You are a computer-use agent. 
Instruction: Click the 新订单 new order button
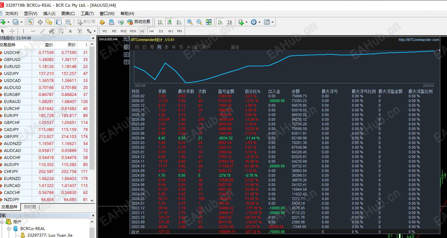coord(86,22)
